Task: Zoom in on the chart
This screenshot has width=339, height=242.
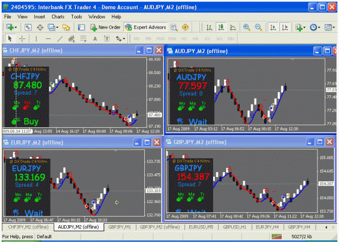Action: [x=246, y=27]
